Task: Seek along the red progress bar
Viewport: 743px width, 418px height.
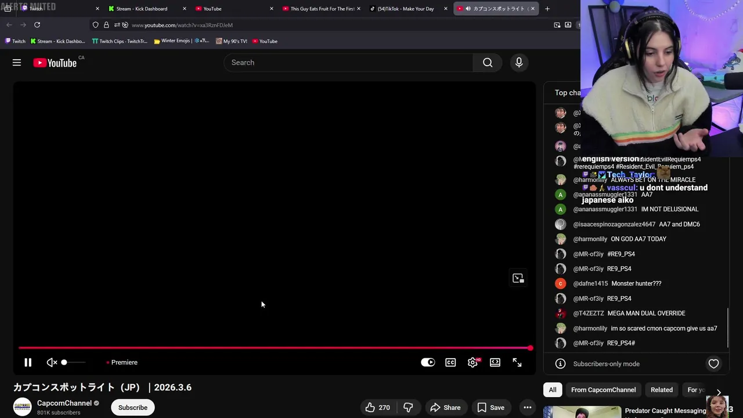Action: click(x=274, y=348)
